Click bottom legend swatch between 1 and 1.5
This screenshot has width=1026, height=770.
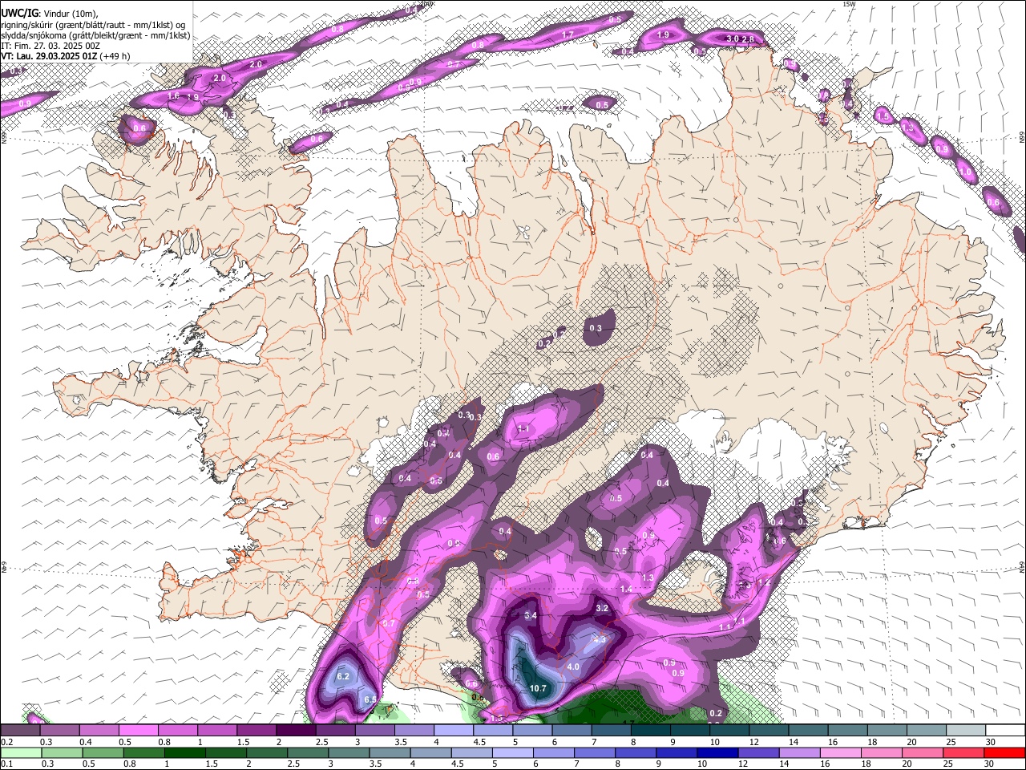point(184,752)
